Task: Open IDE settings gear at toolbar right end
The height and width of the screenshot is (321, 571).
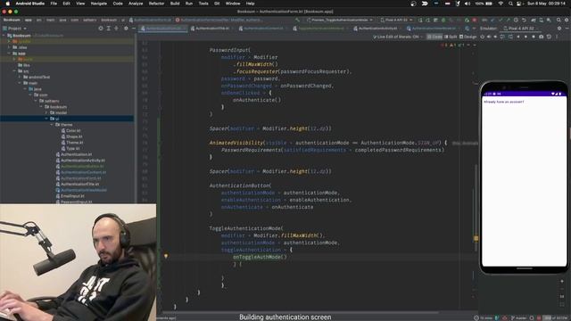Action: click(x=567, y=20)
